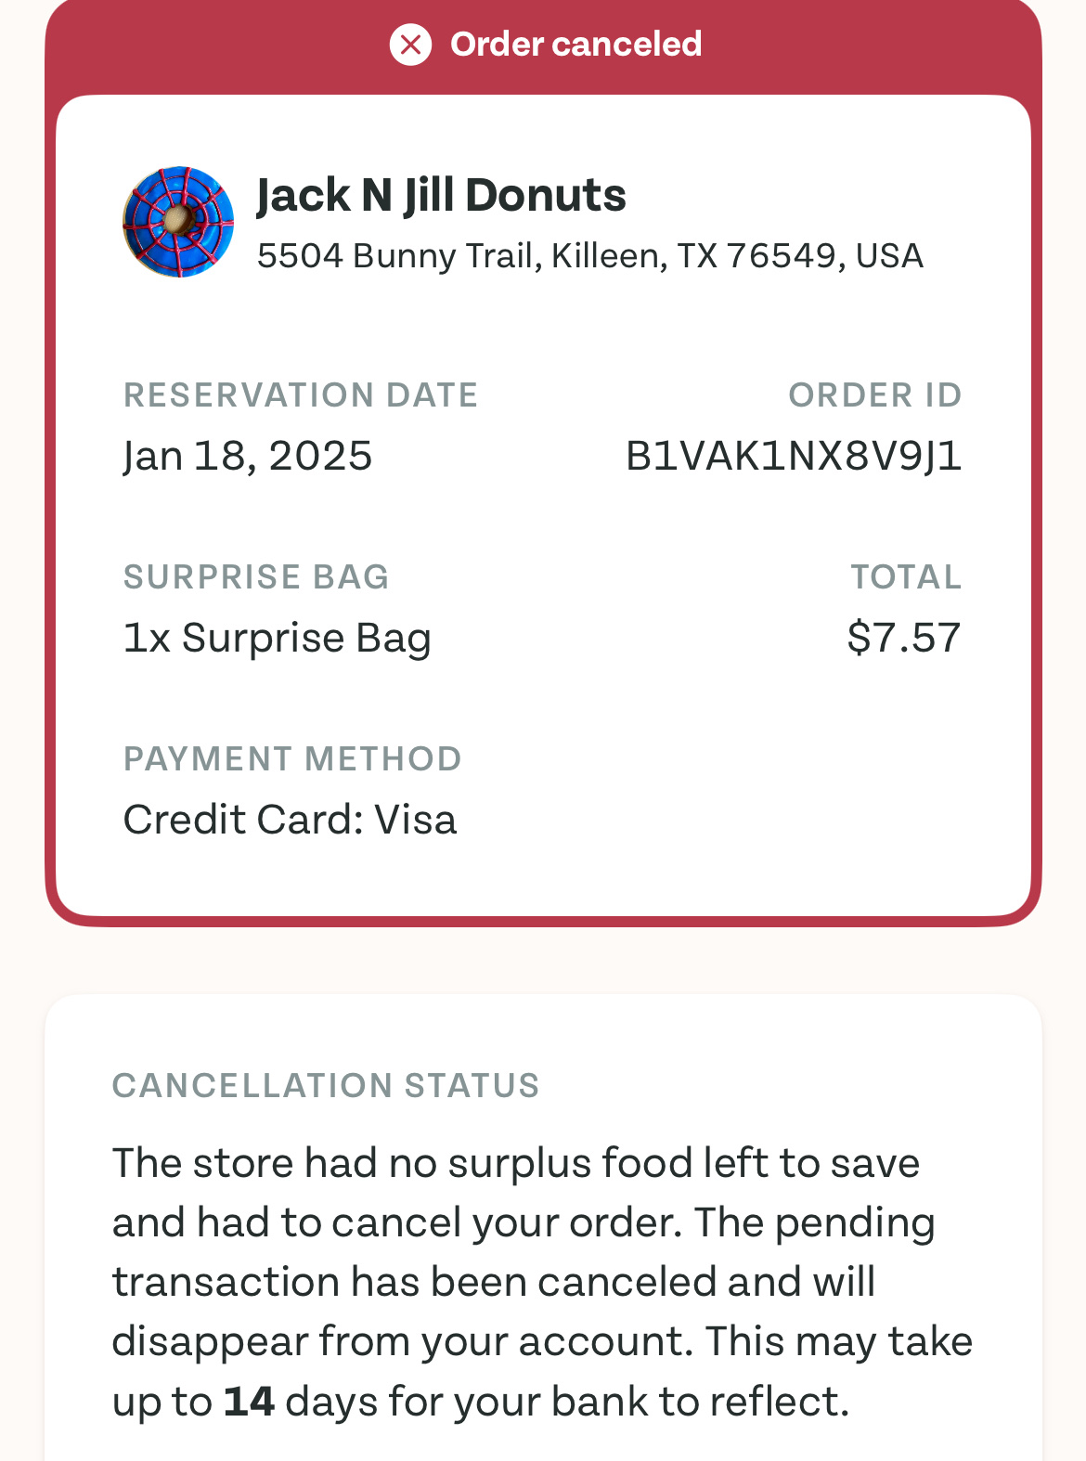Tap the Order ID label
This screenshot has height=1461, width=1086.
click(x=874, y=395)
